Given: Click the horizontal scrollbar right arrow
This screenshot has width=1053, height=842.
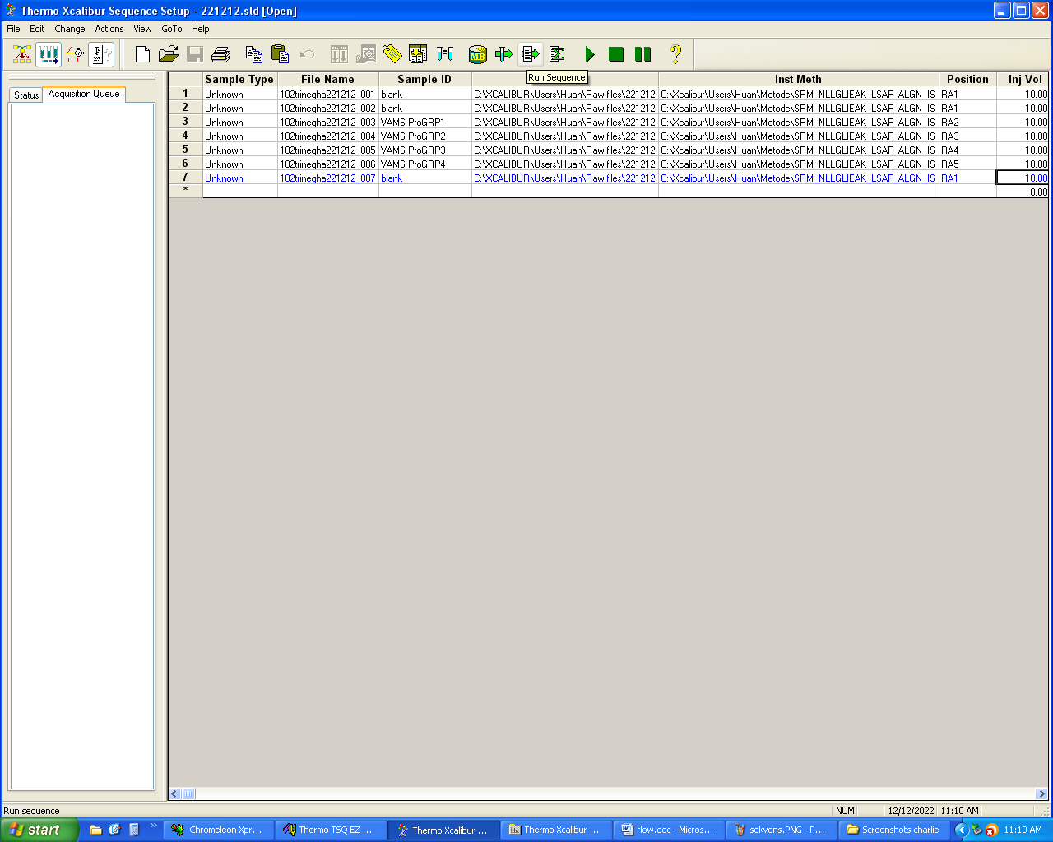Looking at the screenshot, I should pos(1041,793).
